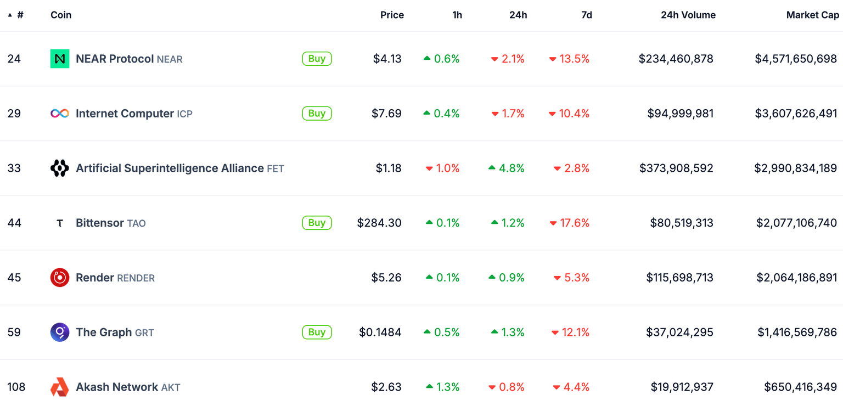The image size is (843, 406).
Task: Click the NEAR Protocol coin logo
Action: click(x=59, y=58)
